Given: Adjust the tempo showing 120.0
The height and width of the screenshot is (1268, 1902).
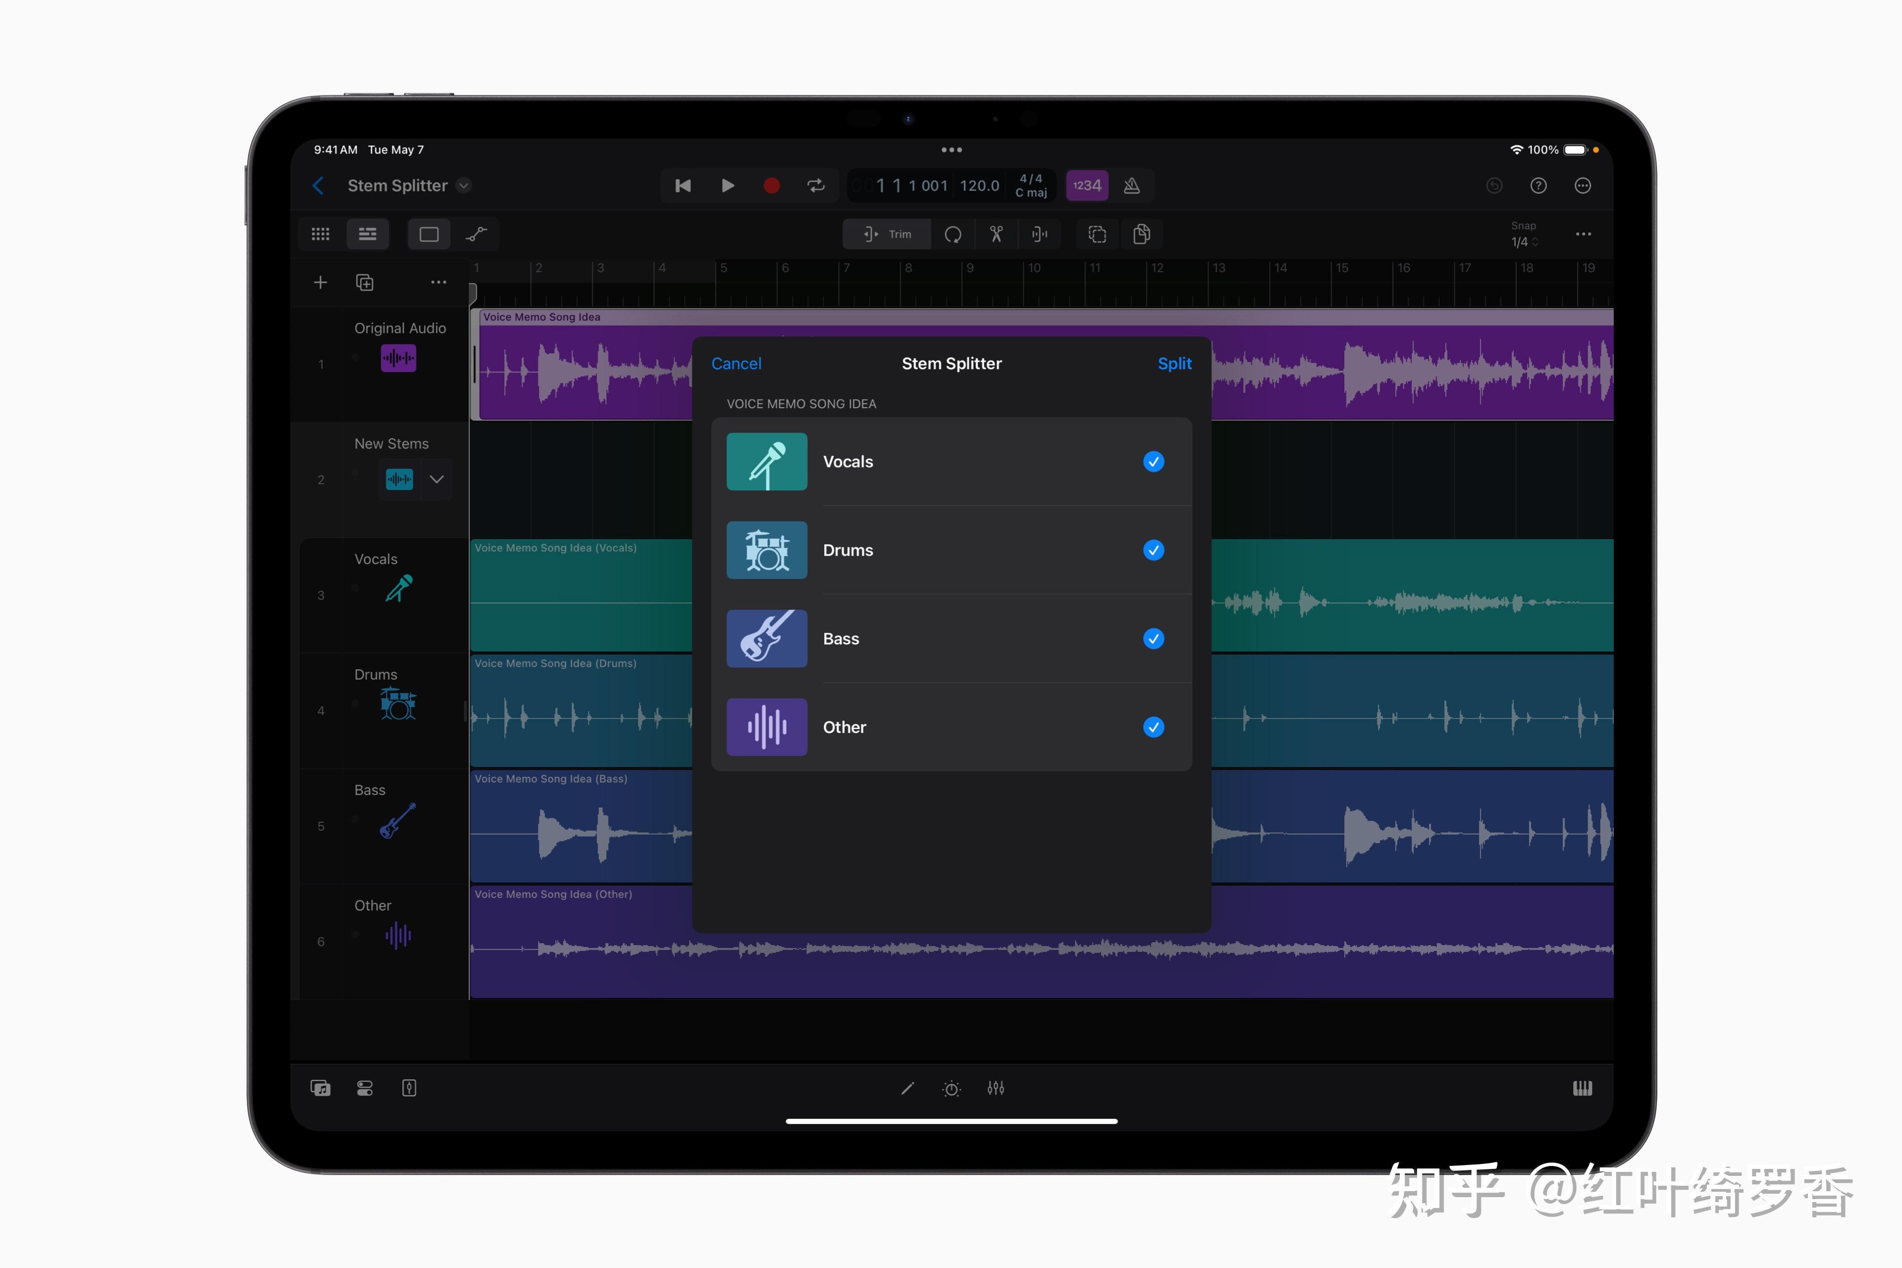Looking at the screenshot, I should click(x=979, y=185).
